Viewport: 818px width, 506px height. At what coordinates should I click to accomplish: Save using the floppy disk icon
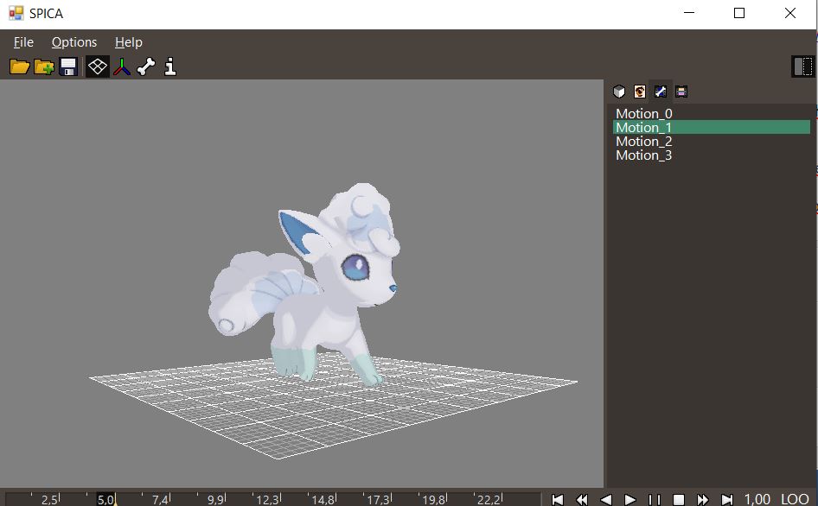tap(68, 66)
